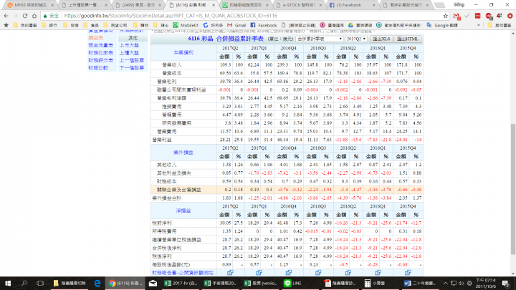This screenshot has height=290, width=516.
Task: Open the 2016Q2 financial report external link icon
Action: 348,273
